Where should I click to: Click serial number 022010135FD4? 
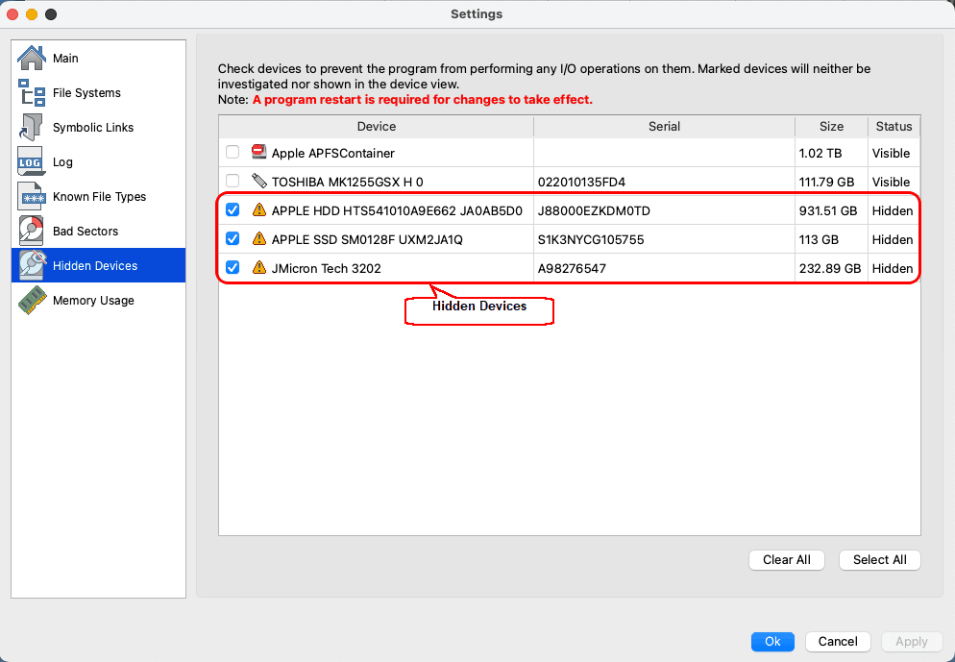(581, 183)
